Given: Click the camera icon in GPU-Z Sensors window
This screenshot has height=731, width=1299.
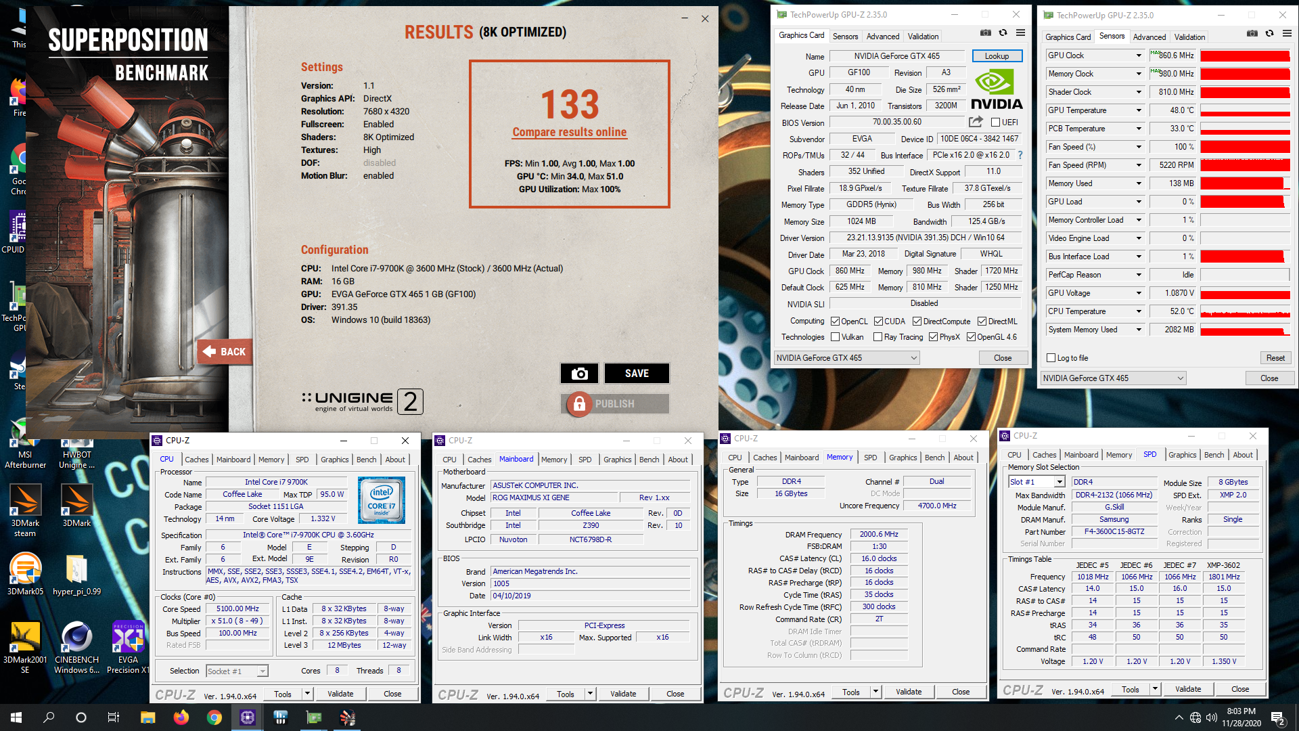Looking at the screenshot, I should 1252,34.
